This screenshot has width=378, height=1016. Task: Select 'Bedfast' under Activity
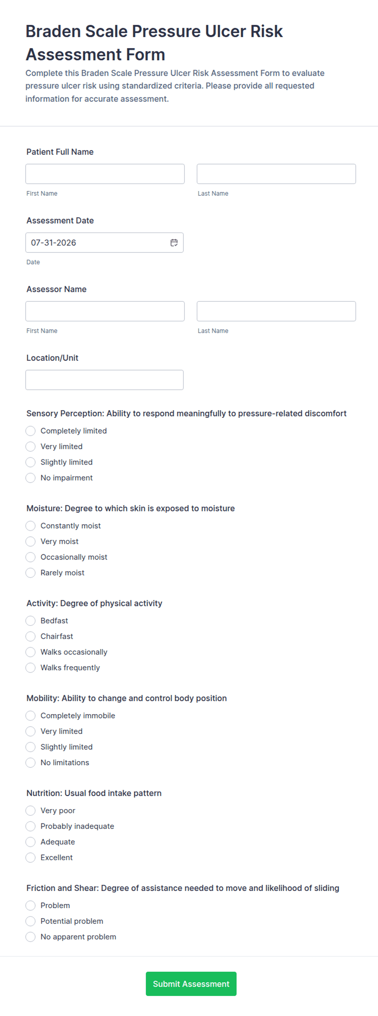point(30,621)
